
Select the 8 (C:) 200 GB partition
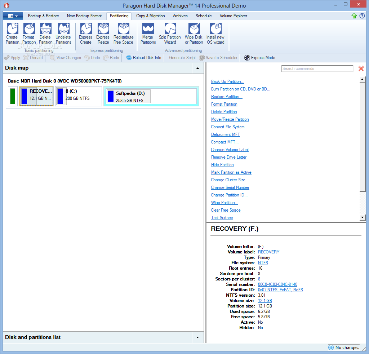pos(79,96)
